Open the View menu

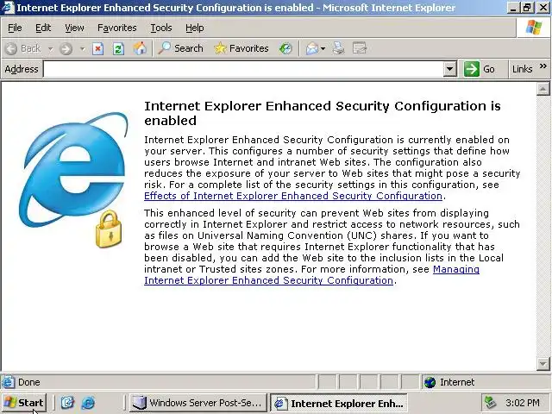click(x=74, y=28)
